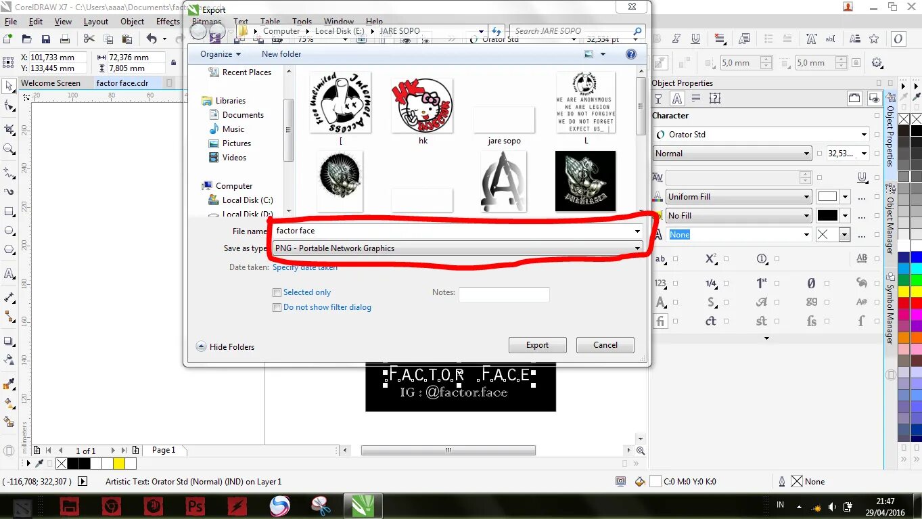Select the Rectangle tool in toolbox
Screen dimensions: 922x519
coord(9,211)
